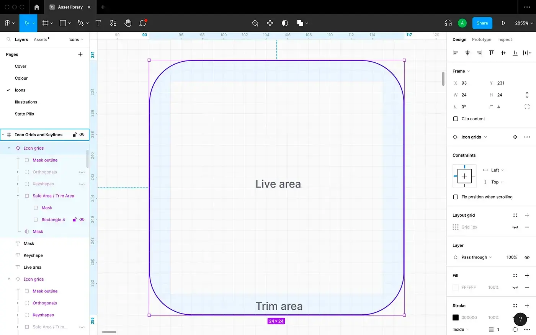Toggle constrain proportions lock icon

pos(527,95)
